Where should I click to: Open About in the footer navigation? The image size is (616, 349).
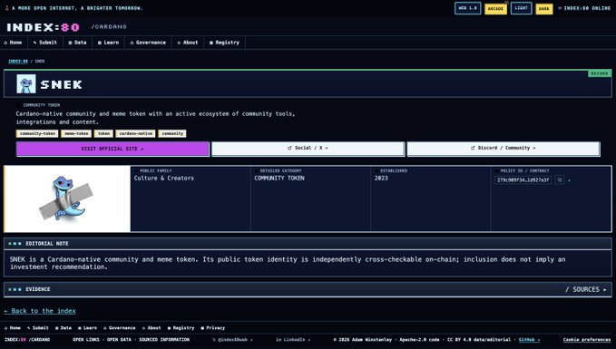coord(152,328)
